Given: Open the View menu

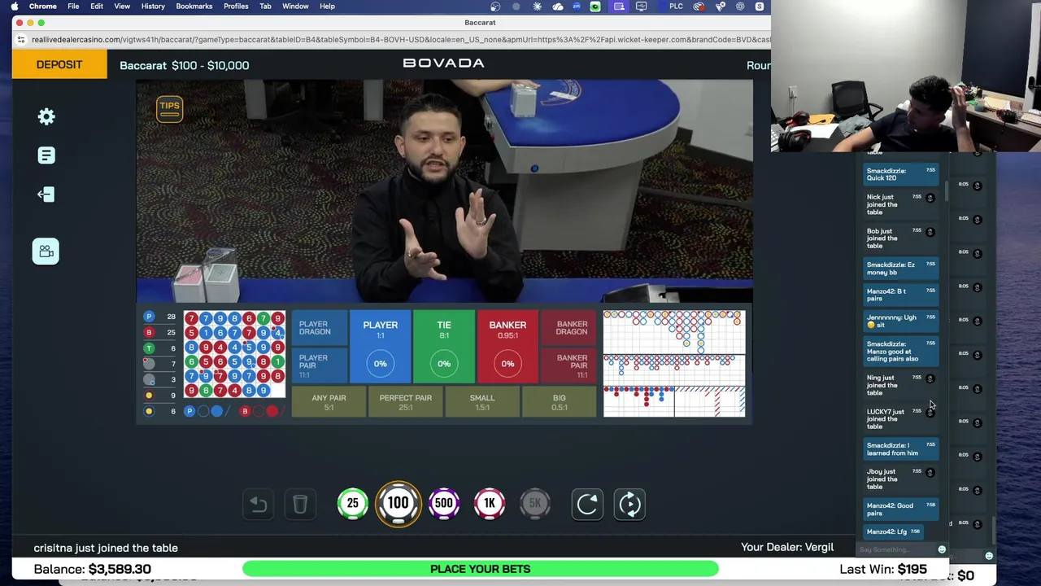Looking at the screenshot, I should (122, 6).
